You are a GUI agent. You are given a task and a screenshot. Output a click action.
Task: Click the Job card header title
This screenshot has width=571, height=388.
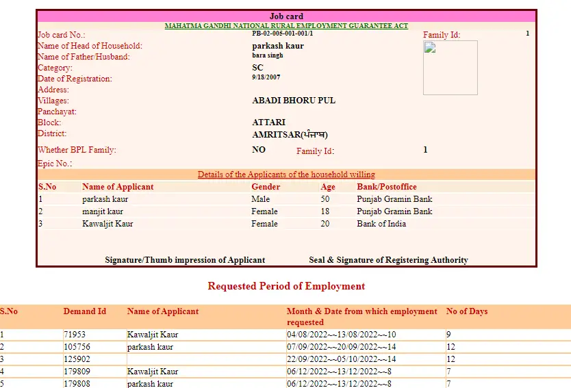(286, 16)
